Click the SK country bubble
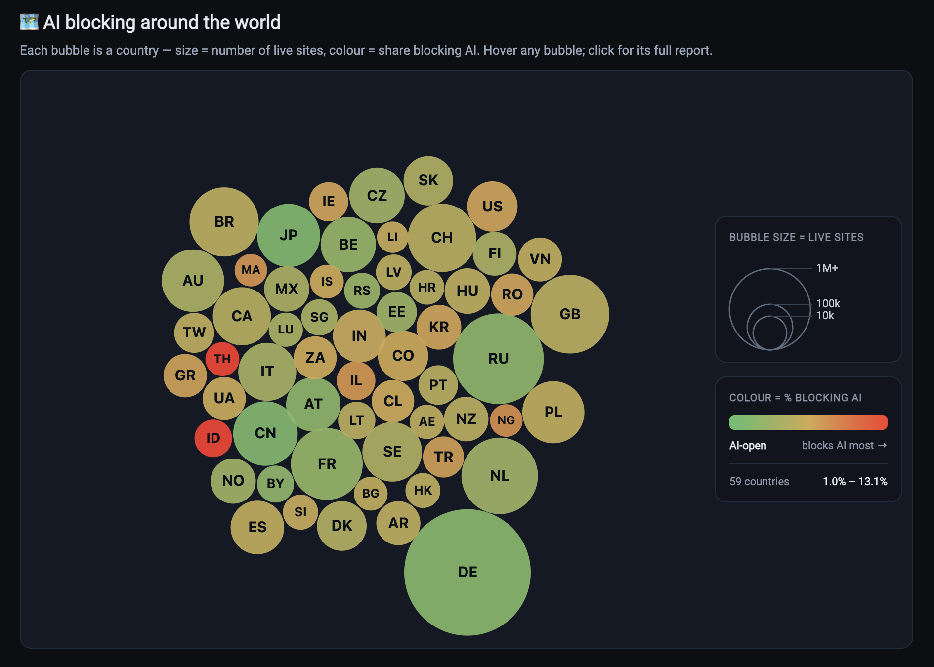 tap(428, 180)
